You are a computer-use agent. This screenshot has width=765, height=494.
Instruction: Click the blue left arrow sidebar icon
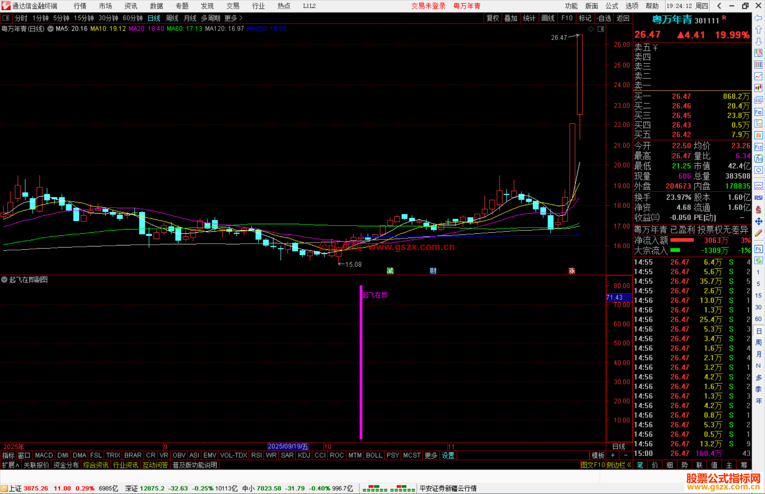(758, 18)
